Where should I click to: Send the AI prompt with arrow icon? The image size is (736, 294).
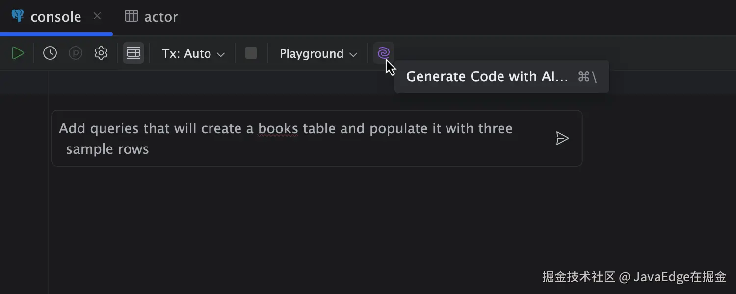(562, 138)
